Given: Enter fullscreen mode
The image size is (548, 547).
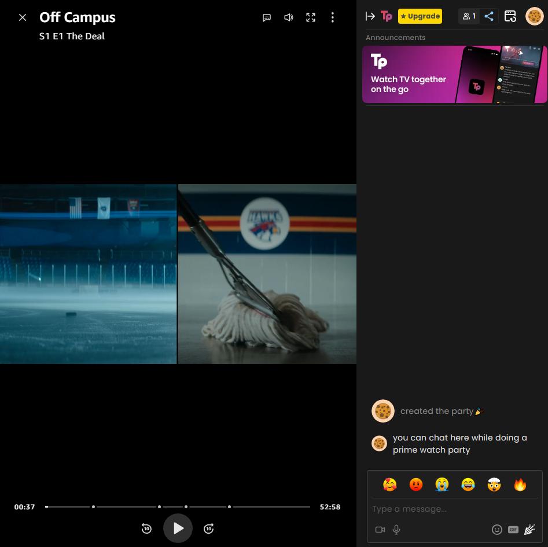Looking at the screenshot, I should tap(311, 17).
